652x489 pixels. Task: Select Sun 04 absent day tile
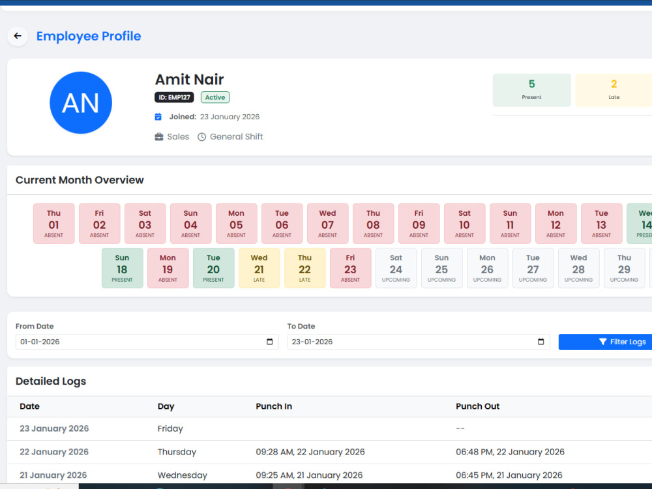point(191,223)
